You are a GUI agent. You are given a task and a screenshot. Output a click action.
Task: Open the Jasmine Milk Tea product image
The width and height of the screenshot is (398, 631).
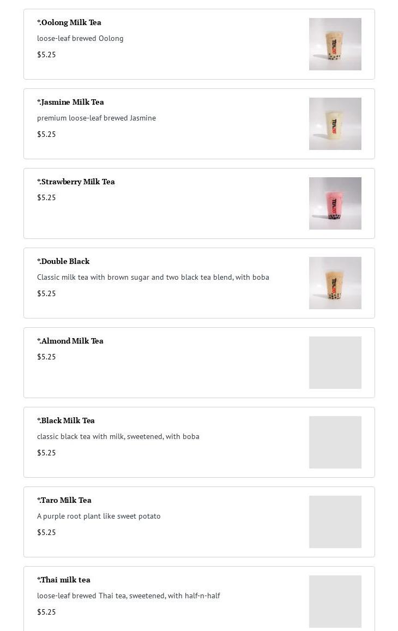[x=335, y=124]
